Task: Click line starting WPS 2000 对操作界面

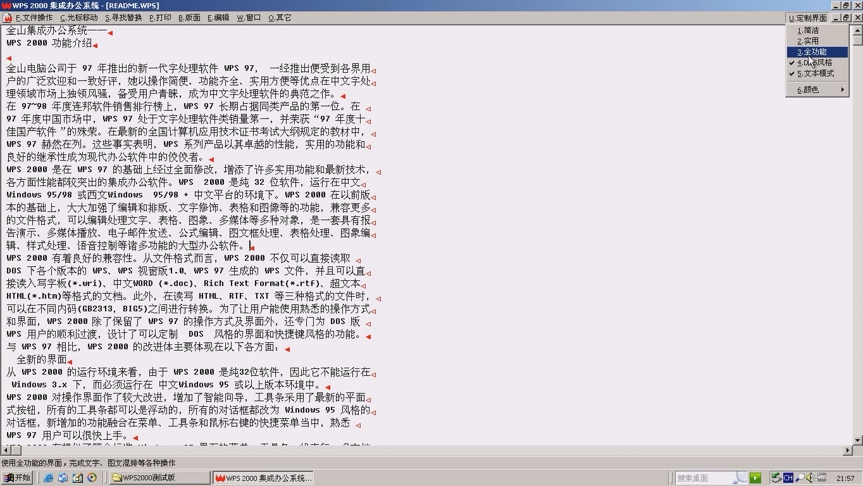Action: point(186,397)
